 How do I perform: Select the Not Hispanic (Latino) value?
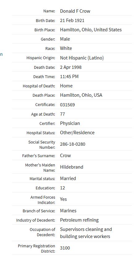[x=82, y=58]
